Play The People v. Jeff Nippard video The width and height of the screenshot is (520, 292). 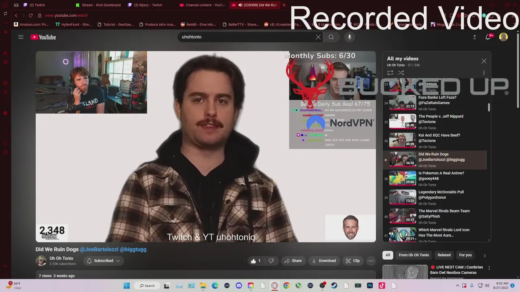pos(435,122)
